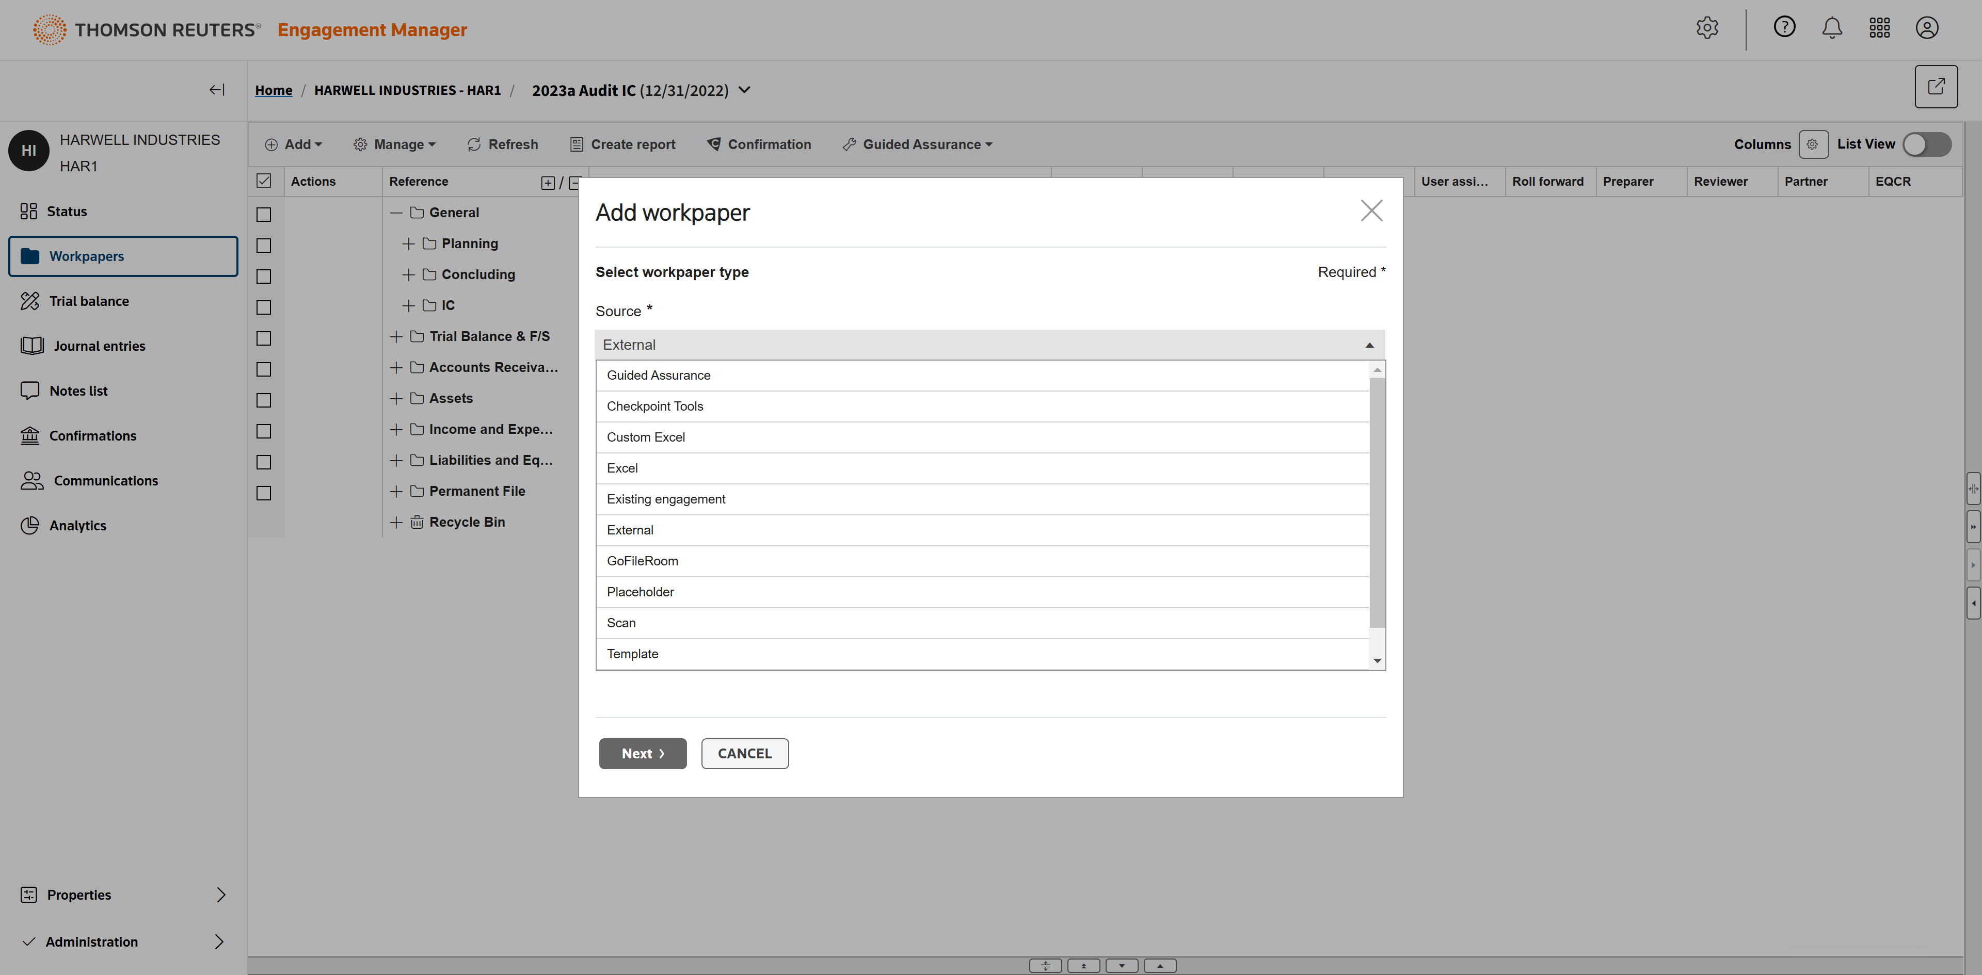Choose the Placeholder source option
Viewport: 1982px width, 975px height.
tap(640, 592)
